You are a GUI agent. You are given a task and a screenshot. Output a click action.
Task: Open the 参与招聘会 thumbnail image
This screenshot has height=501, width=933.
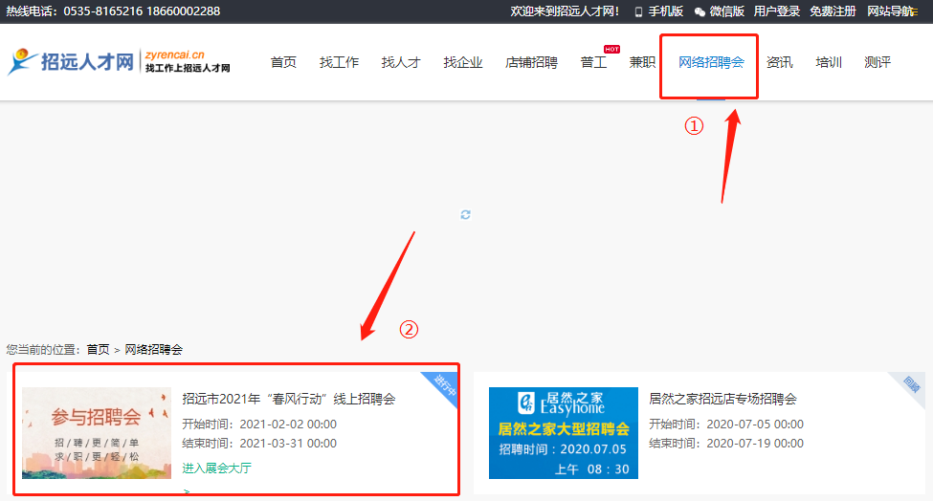tap(97, 433)
